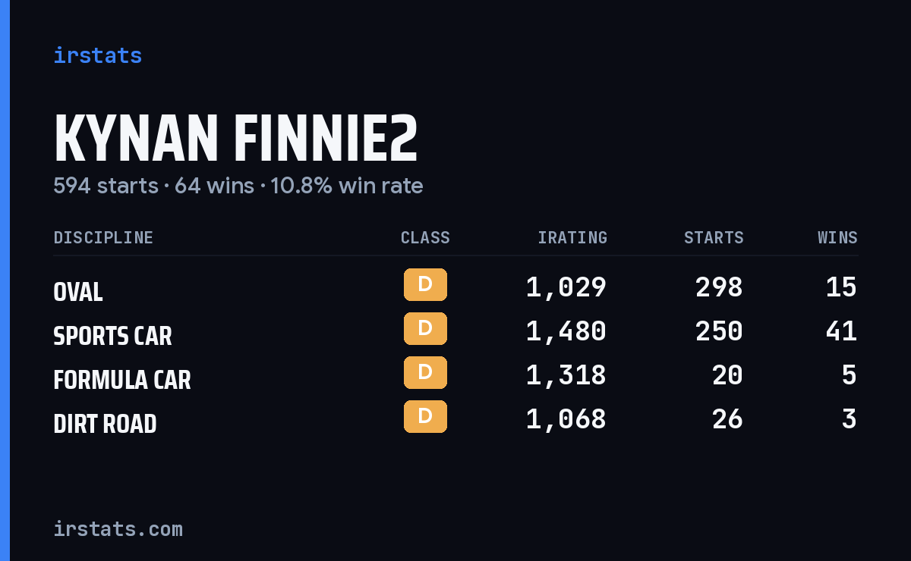Sort by the Starts column header
This screenshot has width=911, height=561.
[714, 237]
